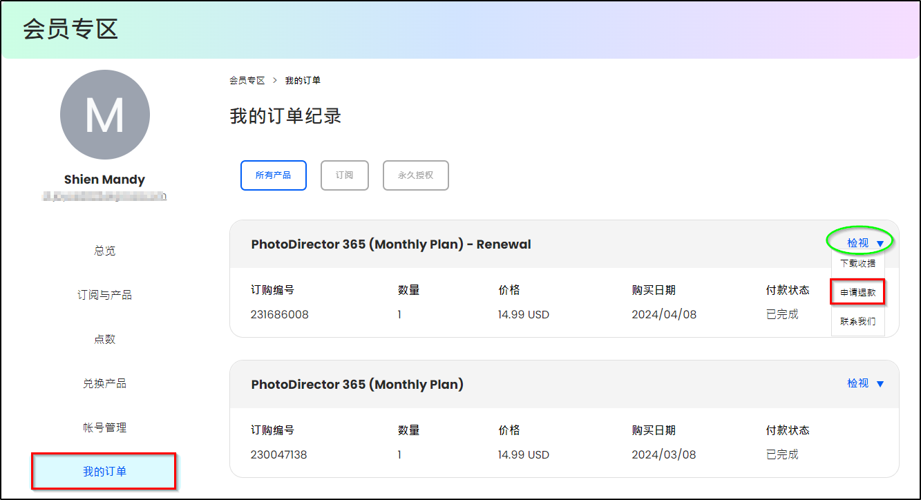Click the 会员专区 breadcrumb link
The height and width of the screenshot is (500, 921).
pos(247,80)
